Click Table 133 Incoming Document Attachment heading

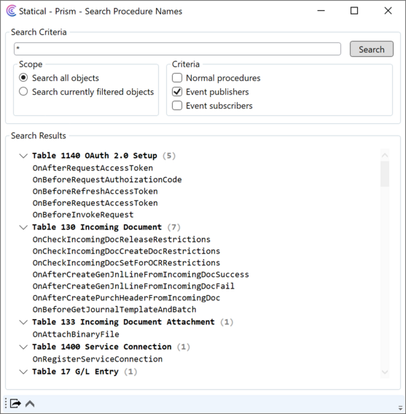click(x=123, y=322)
